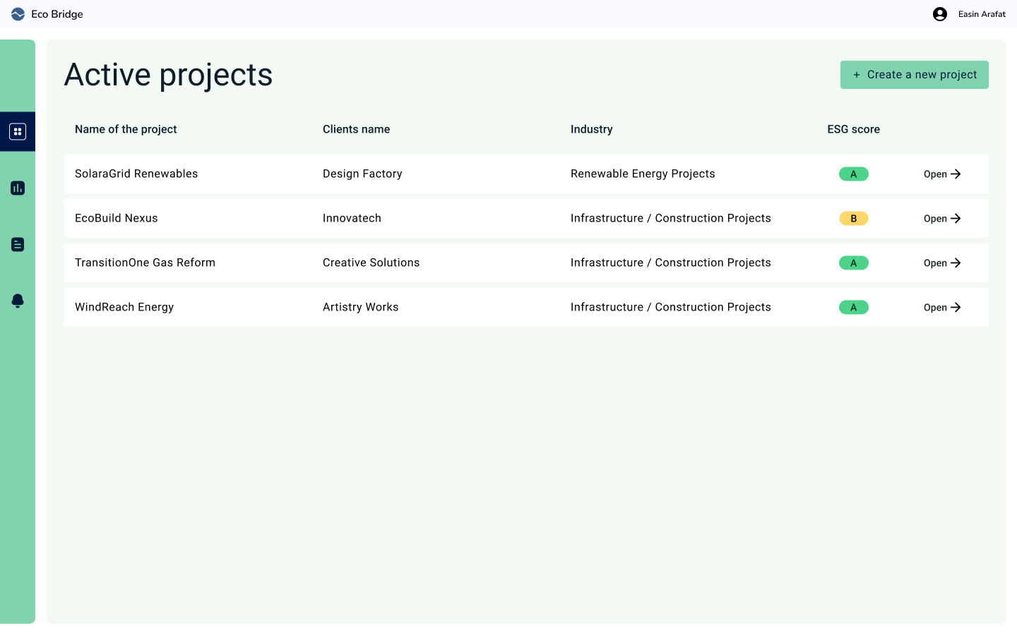Open the notifications bell sidebar icon

click(18, 301)
